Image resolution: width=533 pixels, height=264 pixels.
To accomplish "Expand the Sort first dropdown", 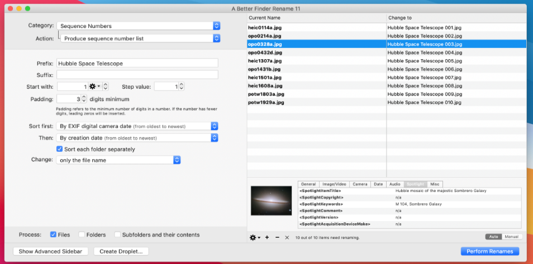I will coord(137,126).
